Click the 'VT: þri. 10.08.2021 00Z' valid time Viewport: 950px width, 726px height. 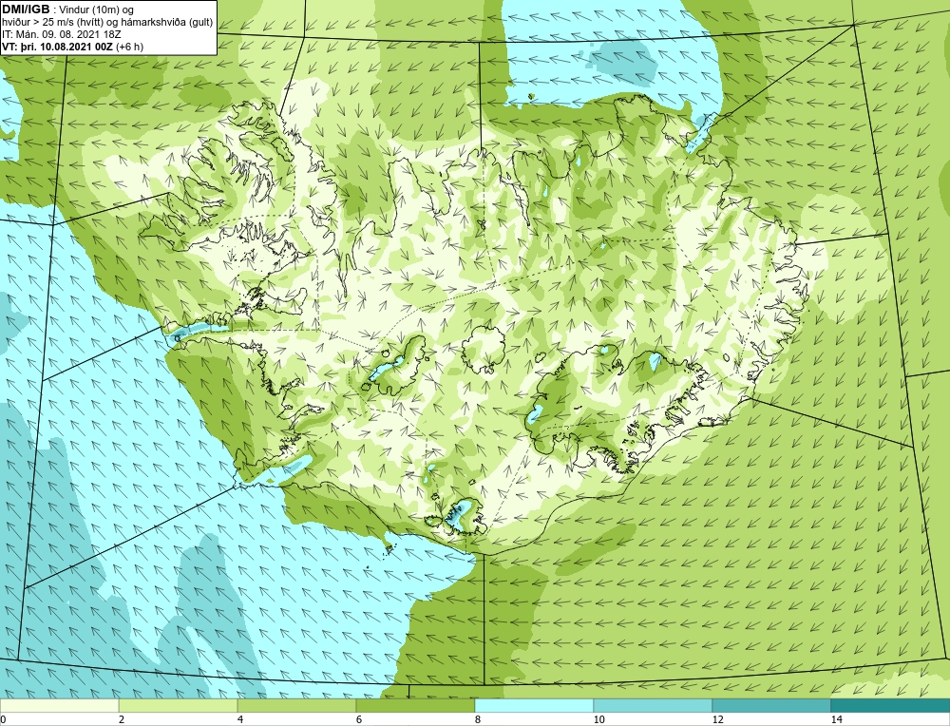click(x=56, y=47)
